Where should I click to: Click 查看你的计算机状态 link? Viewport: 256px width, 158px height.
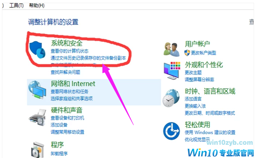[x=69, y=51]
